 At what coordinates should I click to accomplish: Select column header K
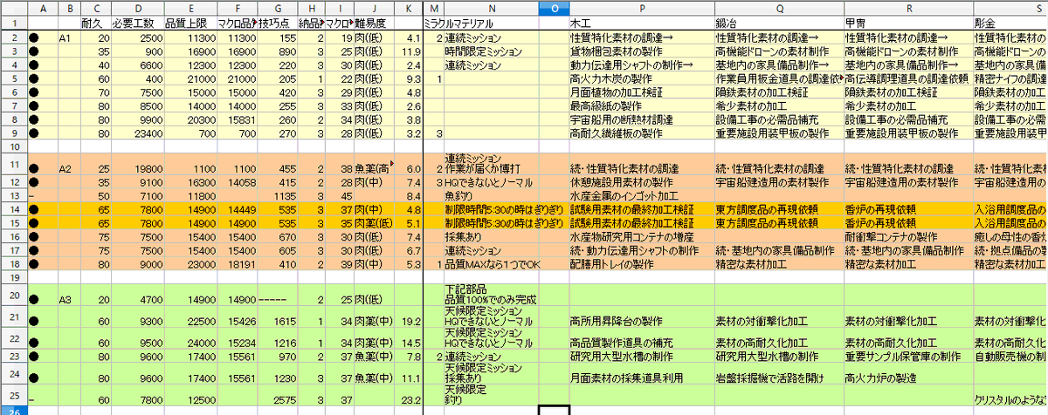(x=408, y=7)
